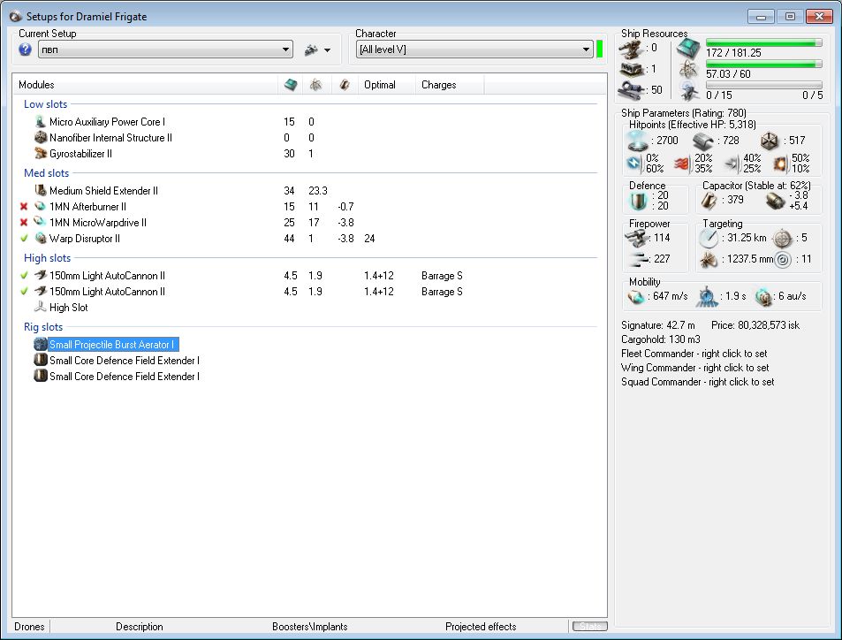Image resolution: width=842 pixels, height=640 pixels.
Task: Click the Signature: 42.7 m text
Action: click(658, 325)
